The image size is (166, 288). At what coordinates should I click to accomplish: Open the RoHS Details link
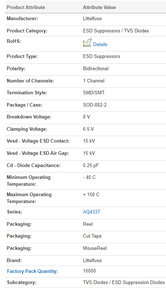[x=100, y=44]
